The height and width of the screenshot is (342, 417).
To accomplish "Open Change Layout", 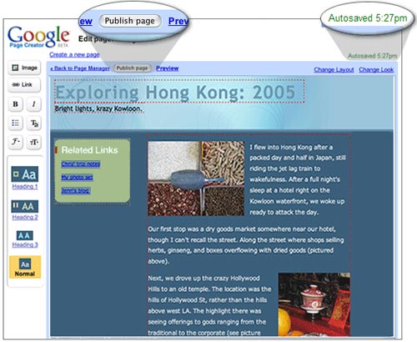I will (x=334, y=69).
